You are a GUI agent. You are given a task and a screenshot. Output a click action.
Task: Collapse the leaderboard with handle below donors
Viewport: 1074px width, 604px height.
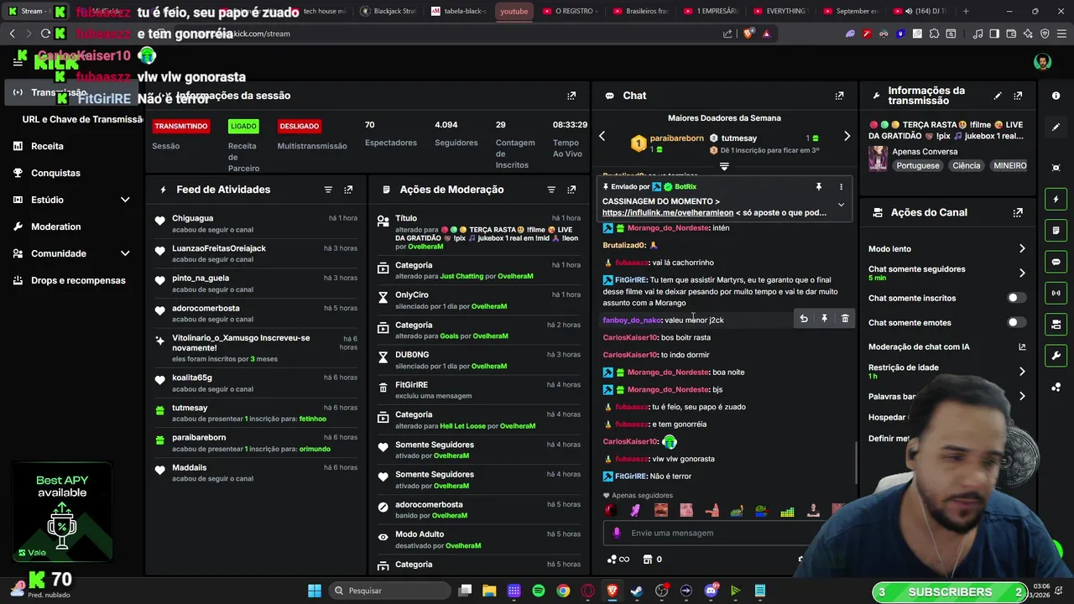(x=724, y=166)
